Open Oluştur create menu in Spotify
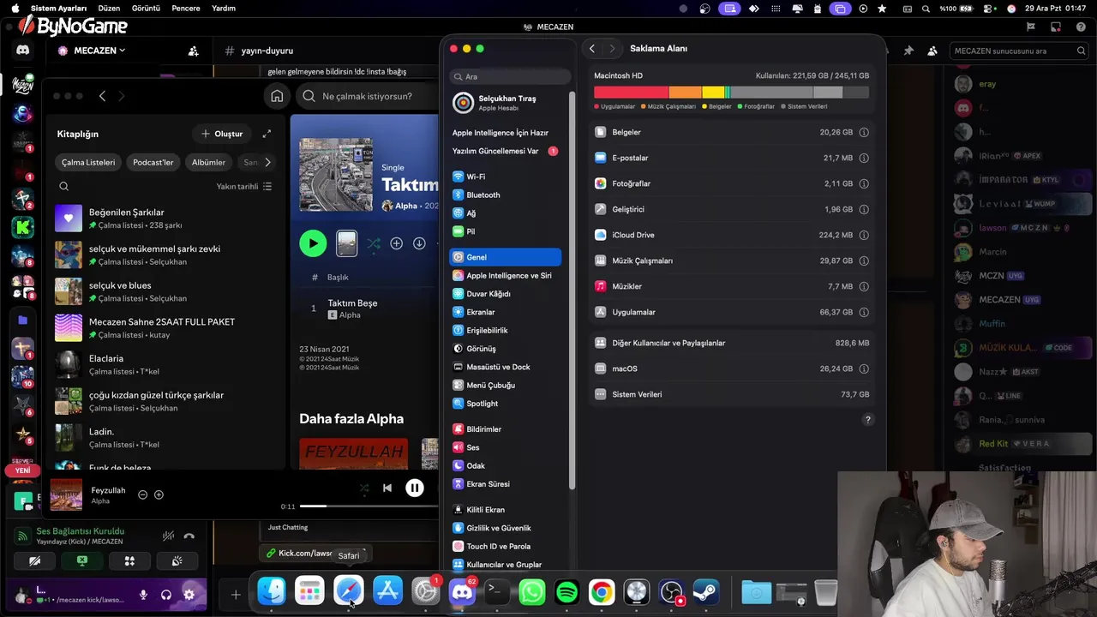This screenshot has height=617, width=1097. coord(222,134)
